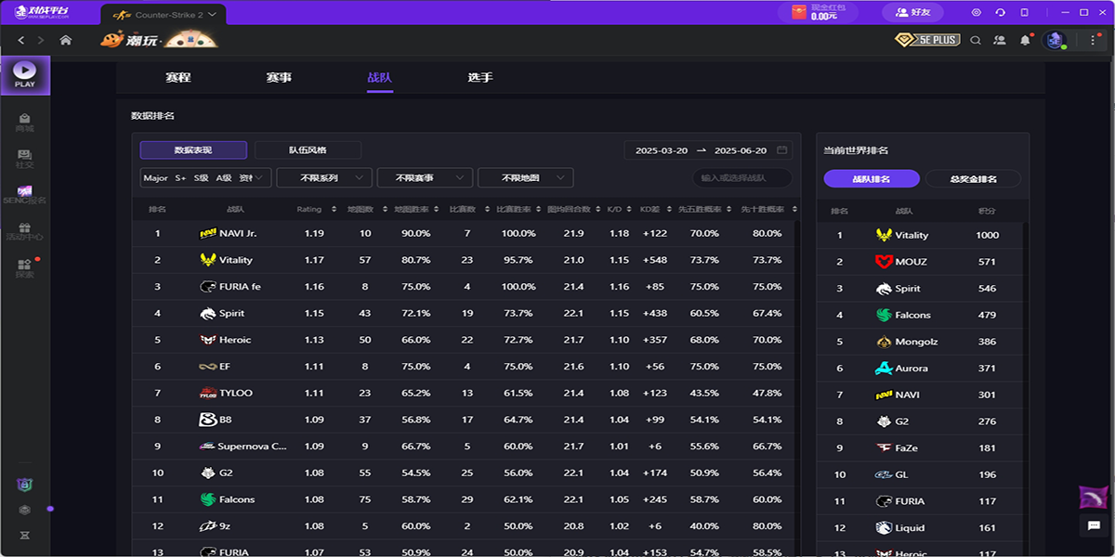
Task: Sort table by KD差 column
Action: [654, 209]
